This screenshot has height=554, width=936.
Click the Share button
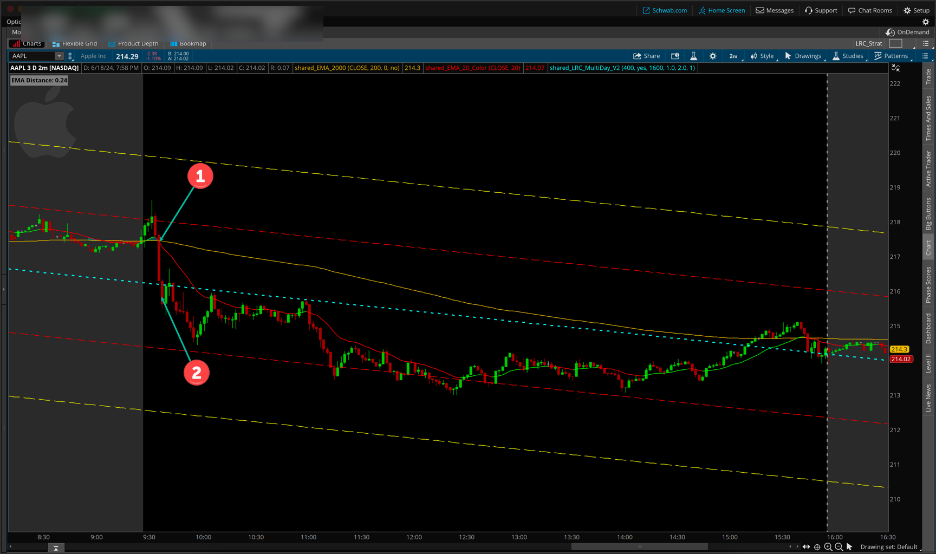pyautogui.click(x=647, y=56)
